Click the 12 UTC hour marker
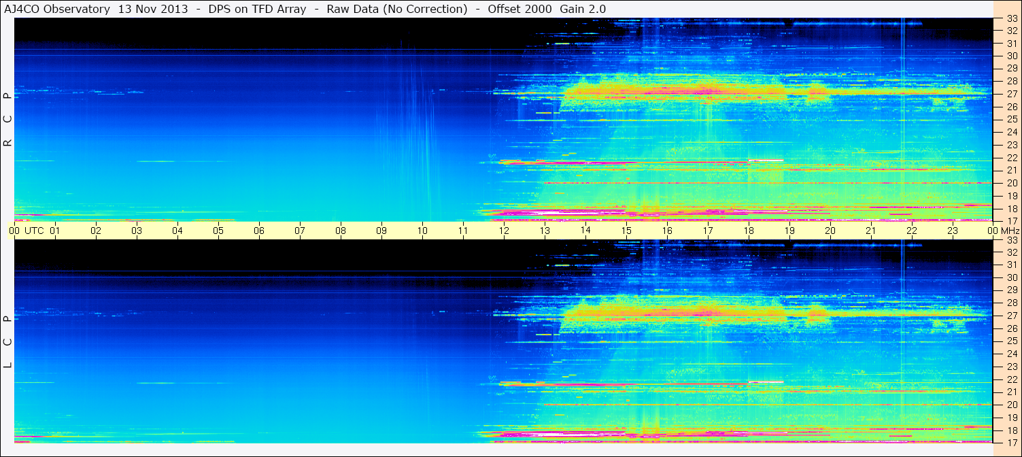Screen dimensions: 1022x457 [x=504, y=231]
